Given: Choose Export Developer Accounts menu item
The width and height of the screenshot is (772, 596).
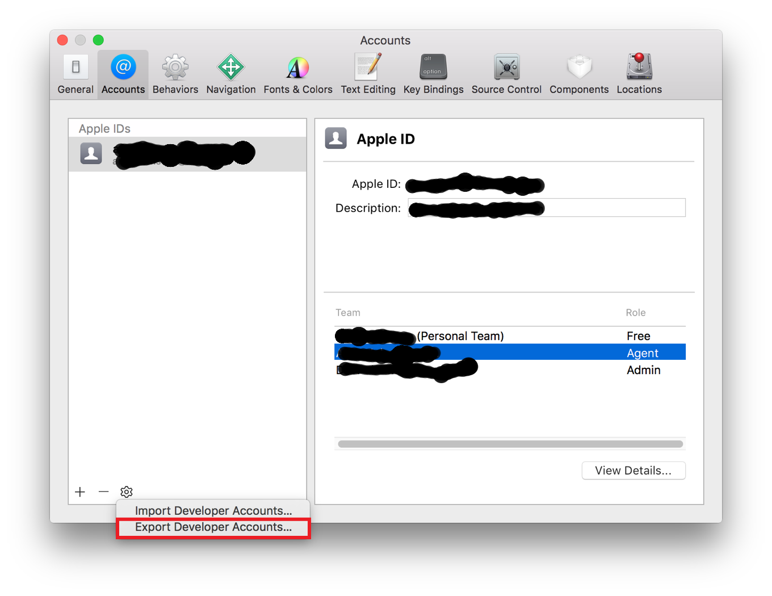Looking at the screenshot, I should (213, 527).
